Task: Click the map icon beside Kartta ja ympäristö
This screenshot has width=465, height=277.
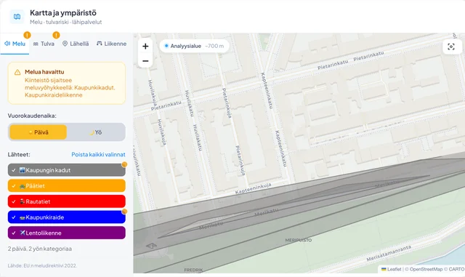Action: (x=17, y=17)
